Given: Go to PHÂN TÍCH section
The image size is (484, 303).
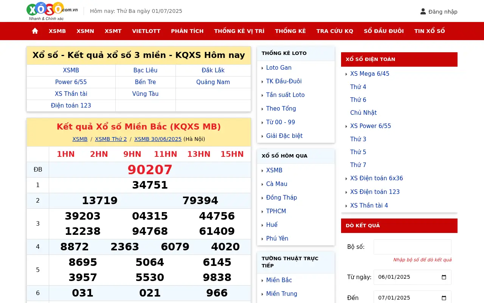Looking at the screenshot, I should click(187, 31).
